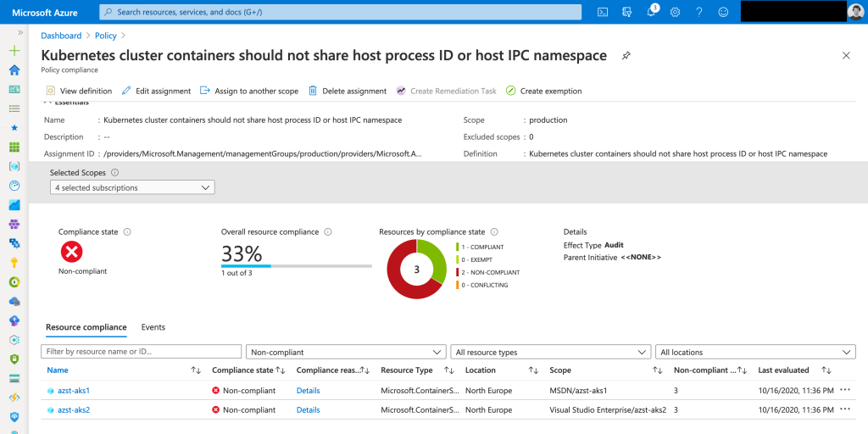Open the All locations dropdown
Image resolution: width=868 pixels, height=434 pixels.
pos(755,352)
